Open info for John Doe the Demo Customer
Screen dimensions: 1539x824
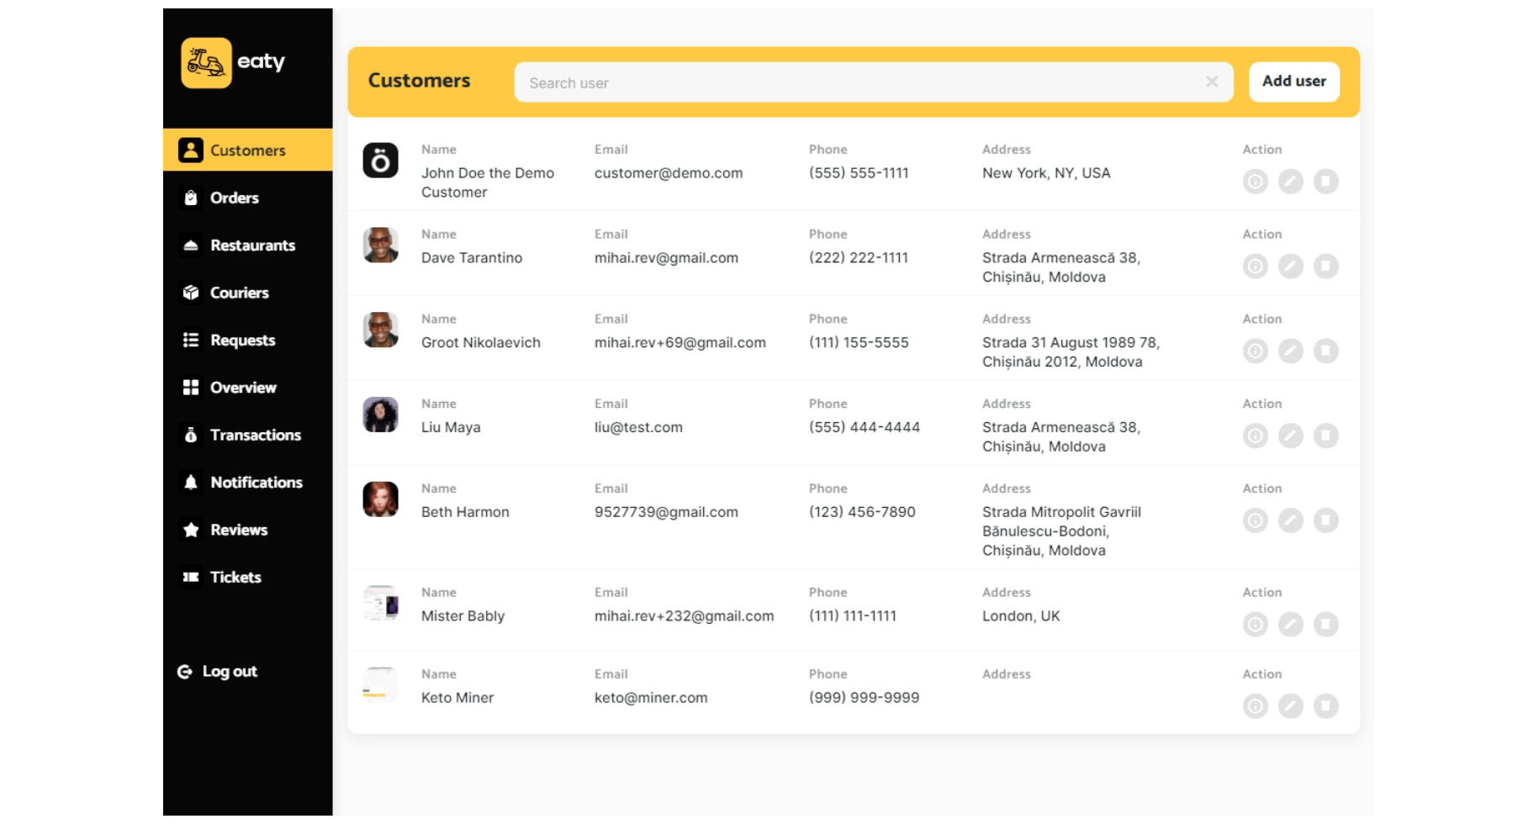[1255, 182]
